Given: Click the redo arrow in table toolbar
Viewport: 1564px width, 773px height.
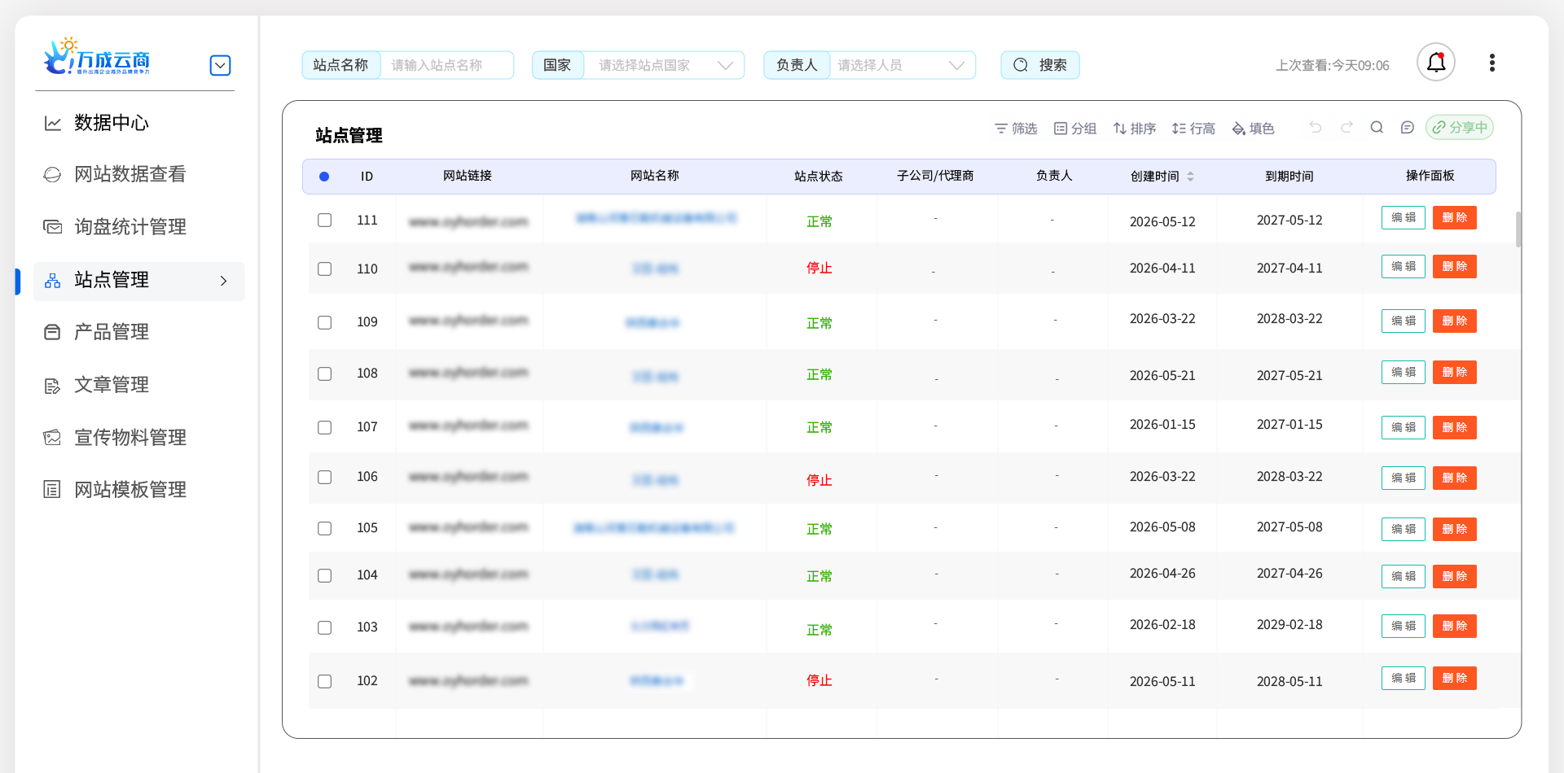Looking at the screenshot, I should (x=1347, y=128).
